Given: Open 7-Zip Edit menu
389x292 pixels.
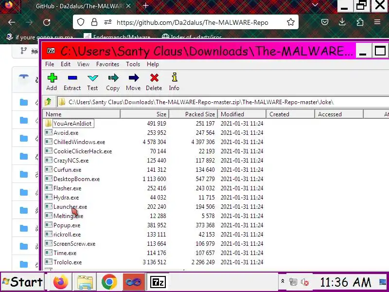Looking at the screenshot, I should pyautogui.click(x=66, y=64).
